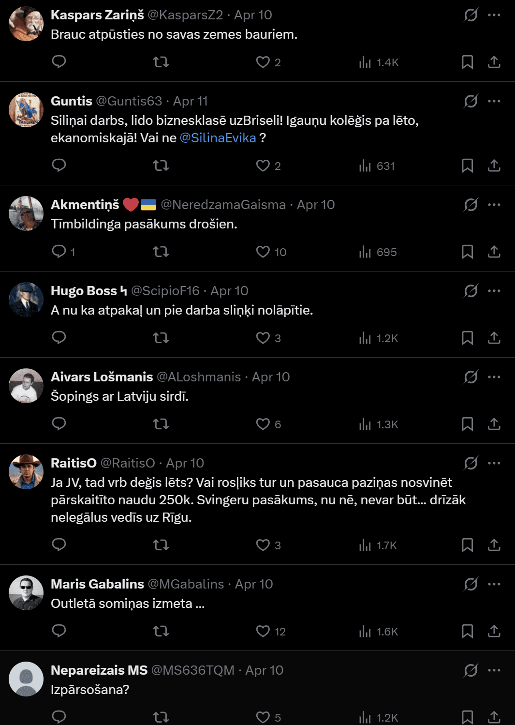
Task: Like Akmentiņš' tweet with 10 likes
Action: coord(263,252)
